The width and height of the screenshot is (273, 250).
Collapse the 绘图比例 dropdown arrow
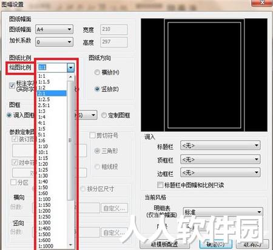(71, 67)
